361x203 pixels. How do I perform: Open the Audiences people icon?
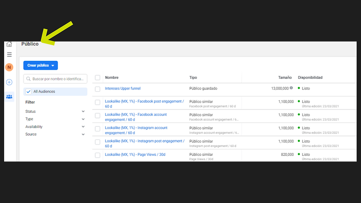pyautogui.click(x=9, y=97)
